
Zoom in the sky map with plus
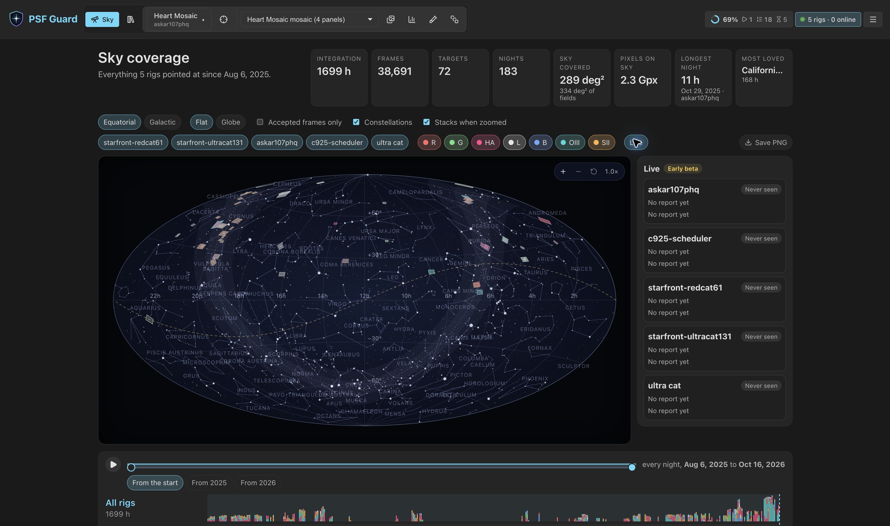(563, 172)
